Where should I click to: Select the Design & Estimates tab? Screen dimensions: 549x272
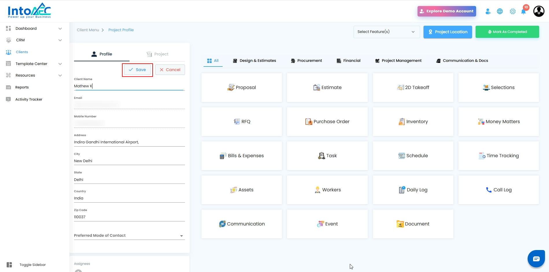[254, 61]
